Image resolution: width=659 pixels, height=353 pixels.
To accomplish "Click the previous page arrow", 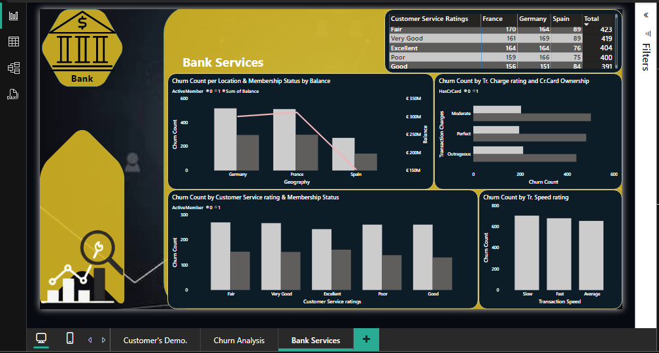I will tap(90, 340).
